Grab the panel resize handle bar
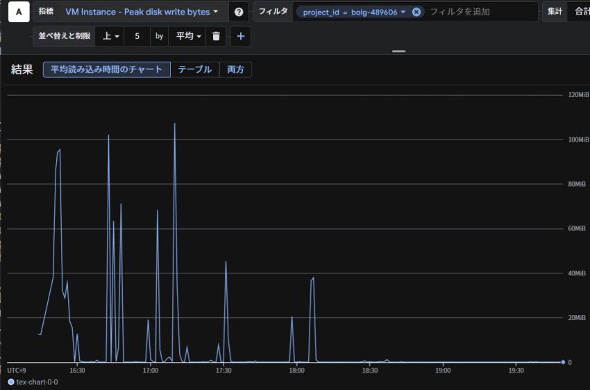Image resolution: width=590 pixels, height=390 pixels. pyautogui.click(x=398, y=51)
